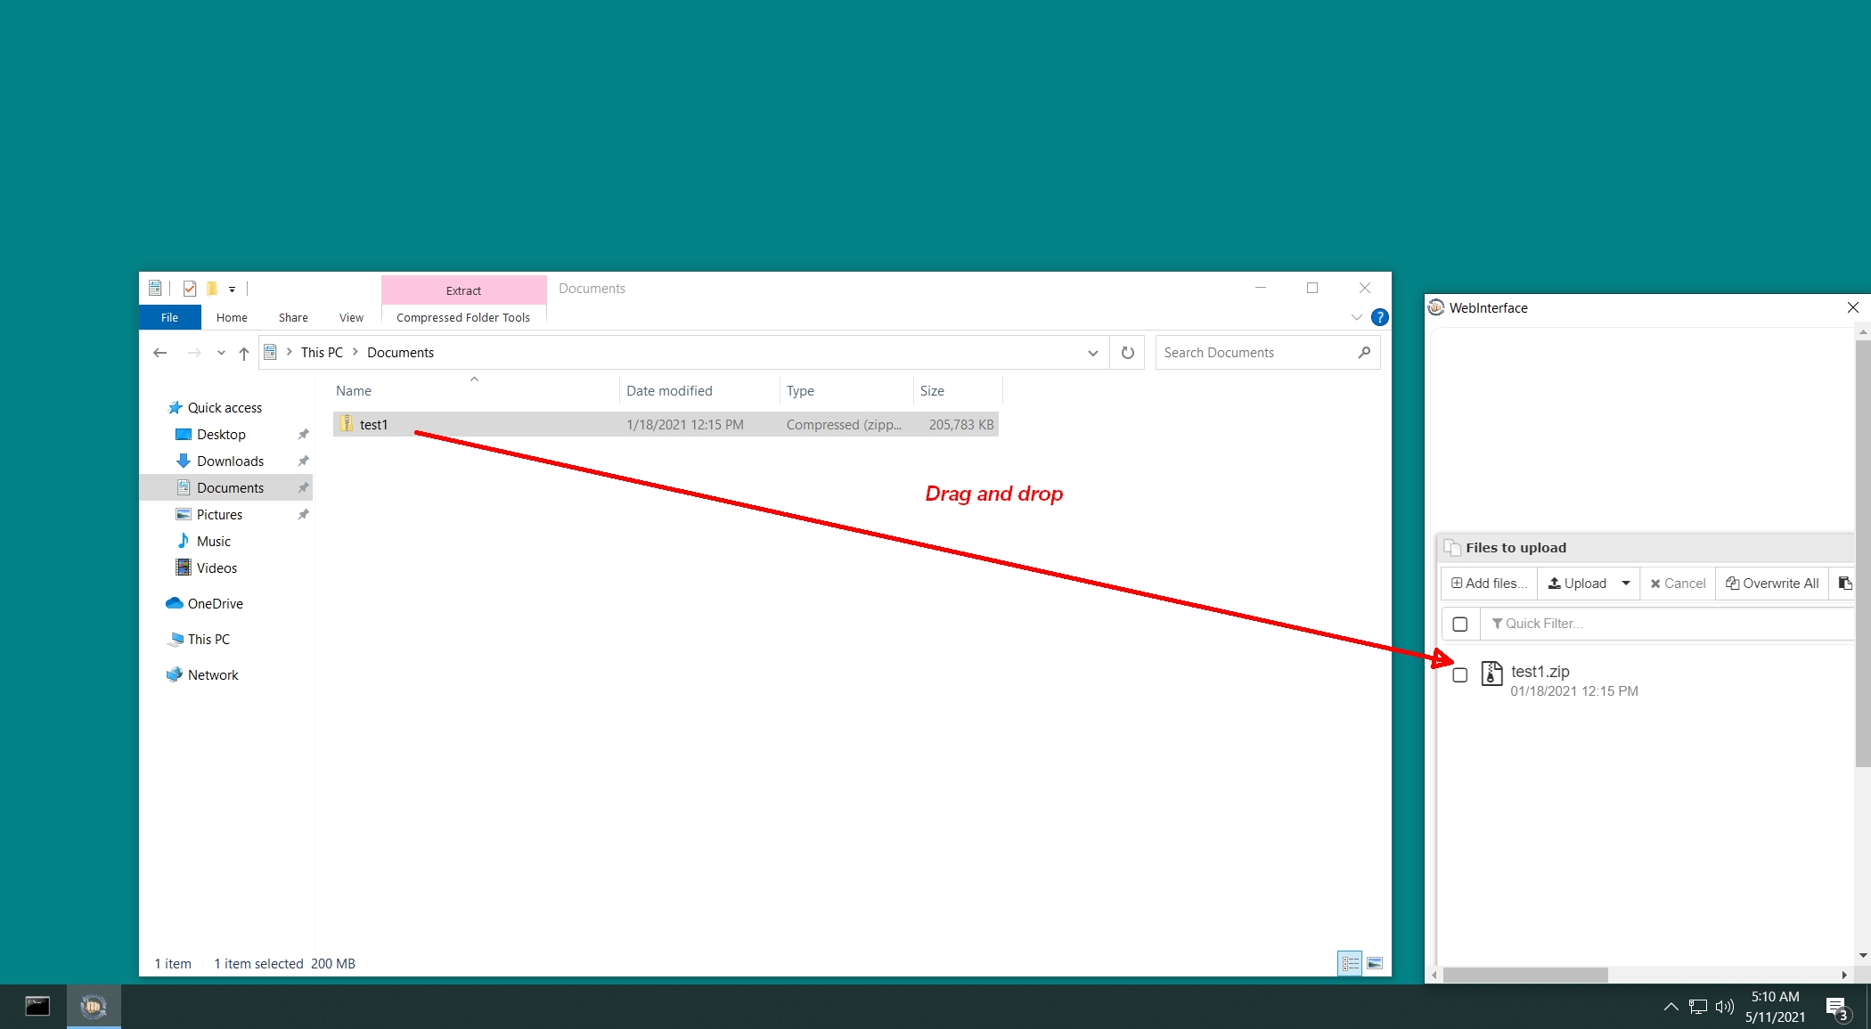Open Network in the navigation pane
Viewport: 1871px width, 1029px height.
pyautogui.click(x=213, y=675)
